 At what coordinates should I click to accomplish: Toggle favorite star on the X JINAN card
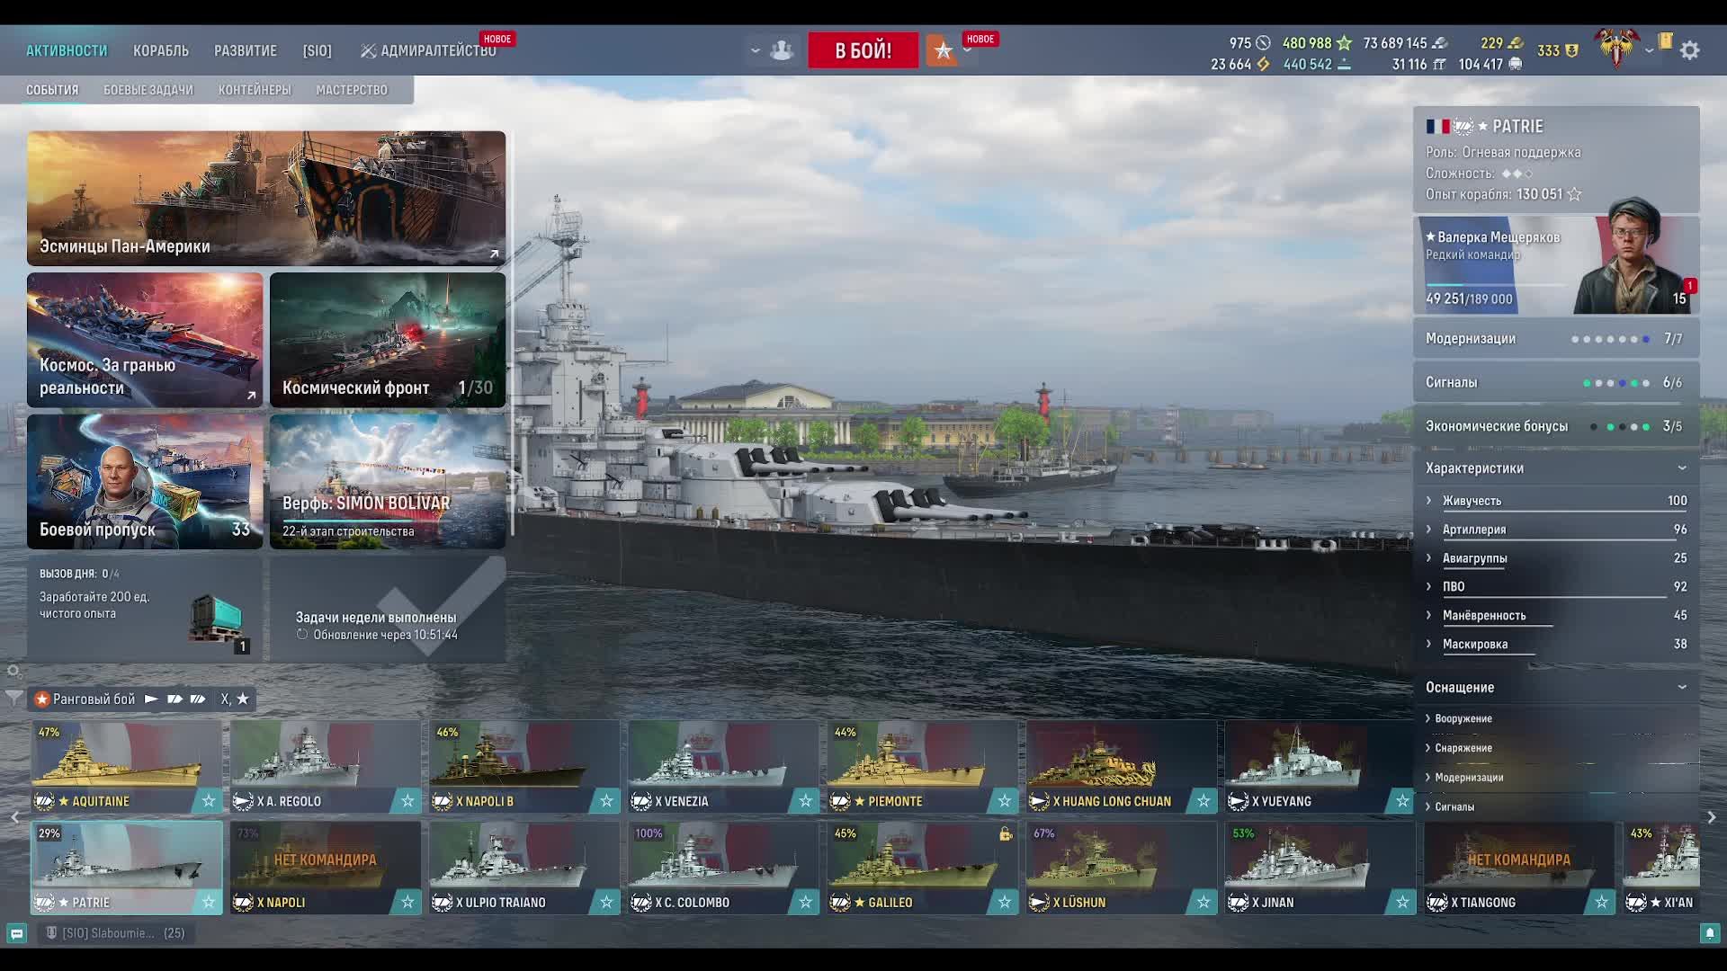pyautogui.click(x=1401, y=902)
